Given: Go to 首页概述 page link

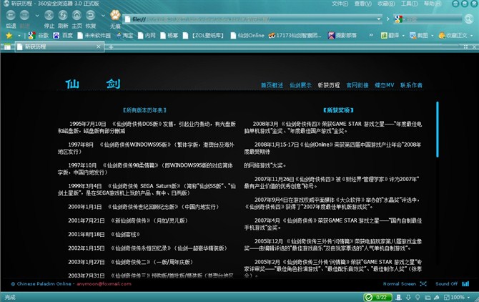Looking at the screenshot, I should [x=272, y=85].
